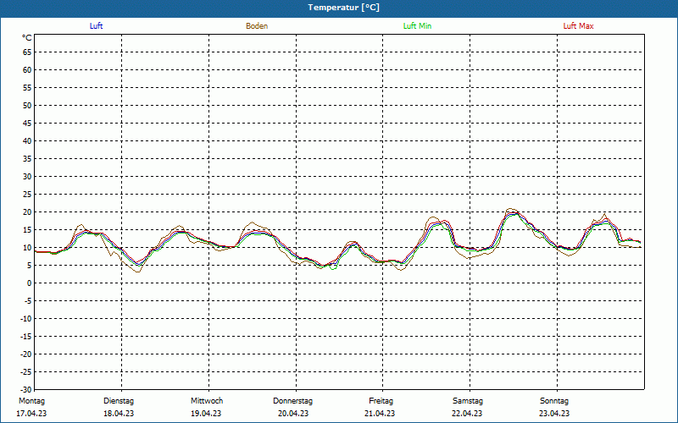
Task: Click the red Luft Max legend label
Action: click(578, 26)
